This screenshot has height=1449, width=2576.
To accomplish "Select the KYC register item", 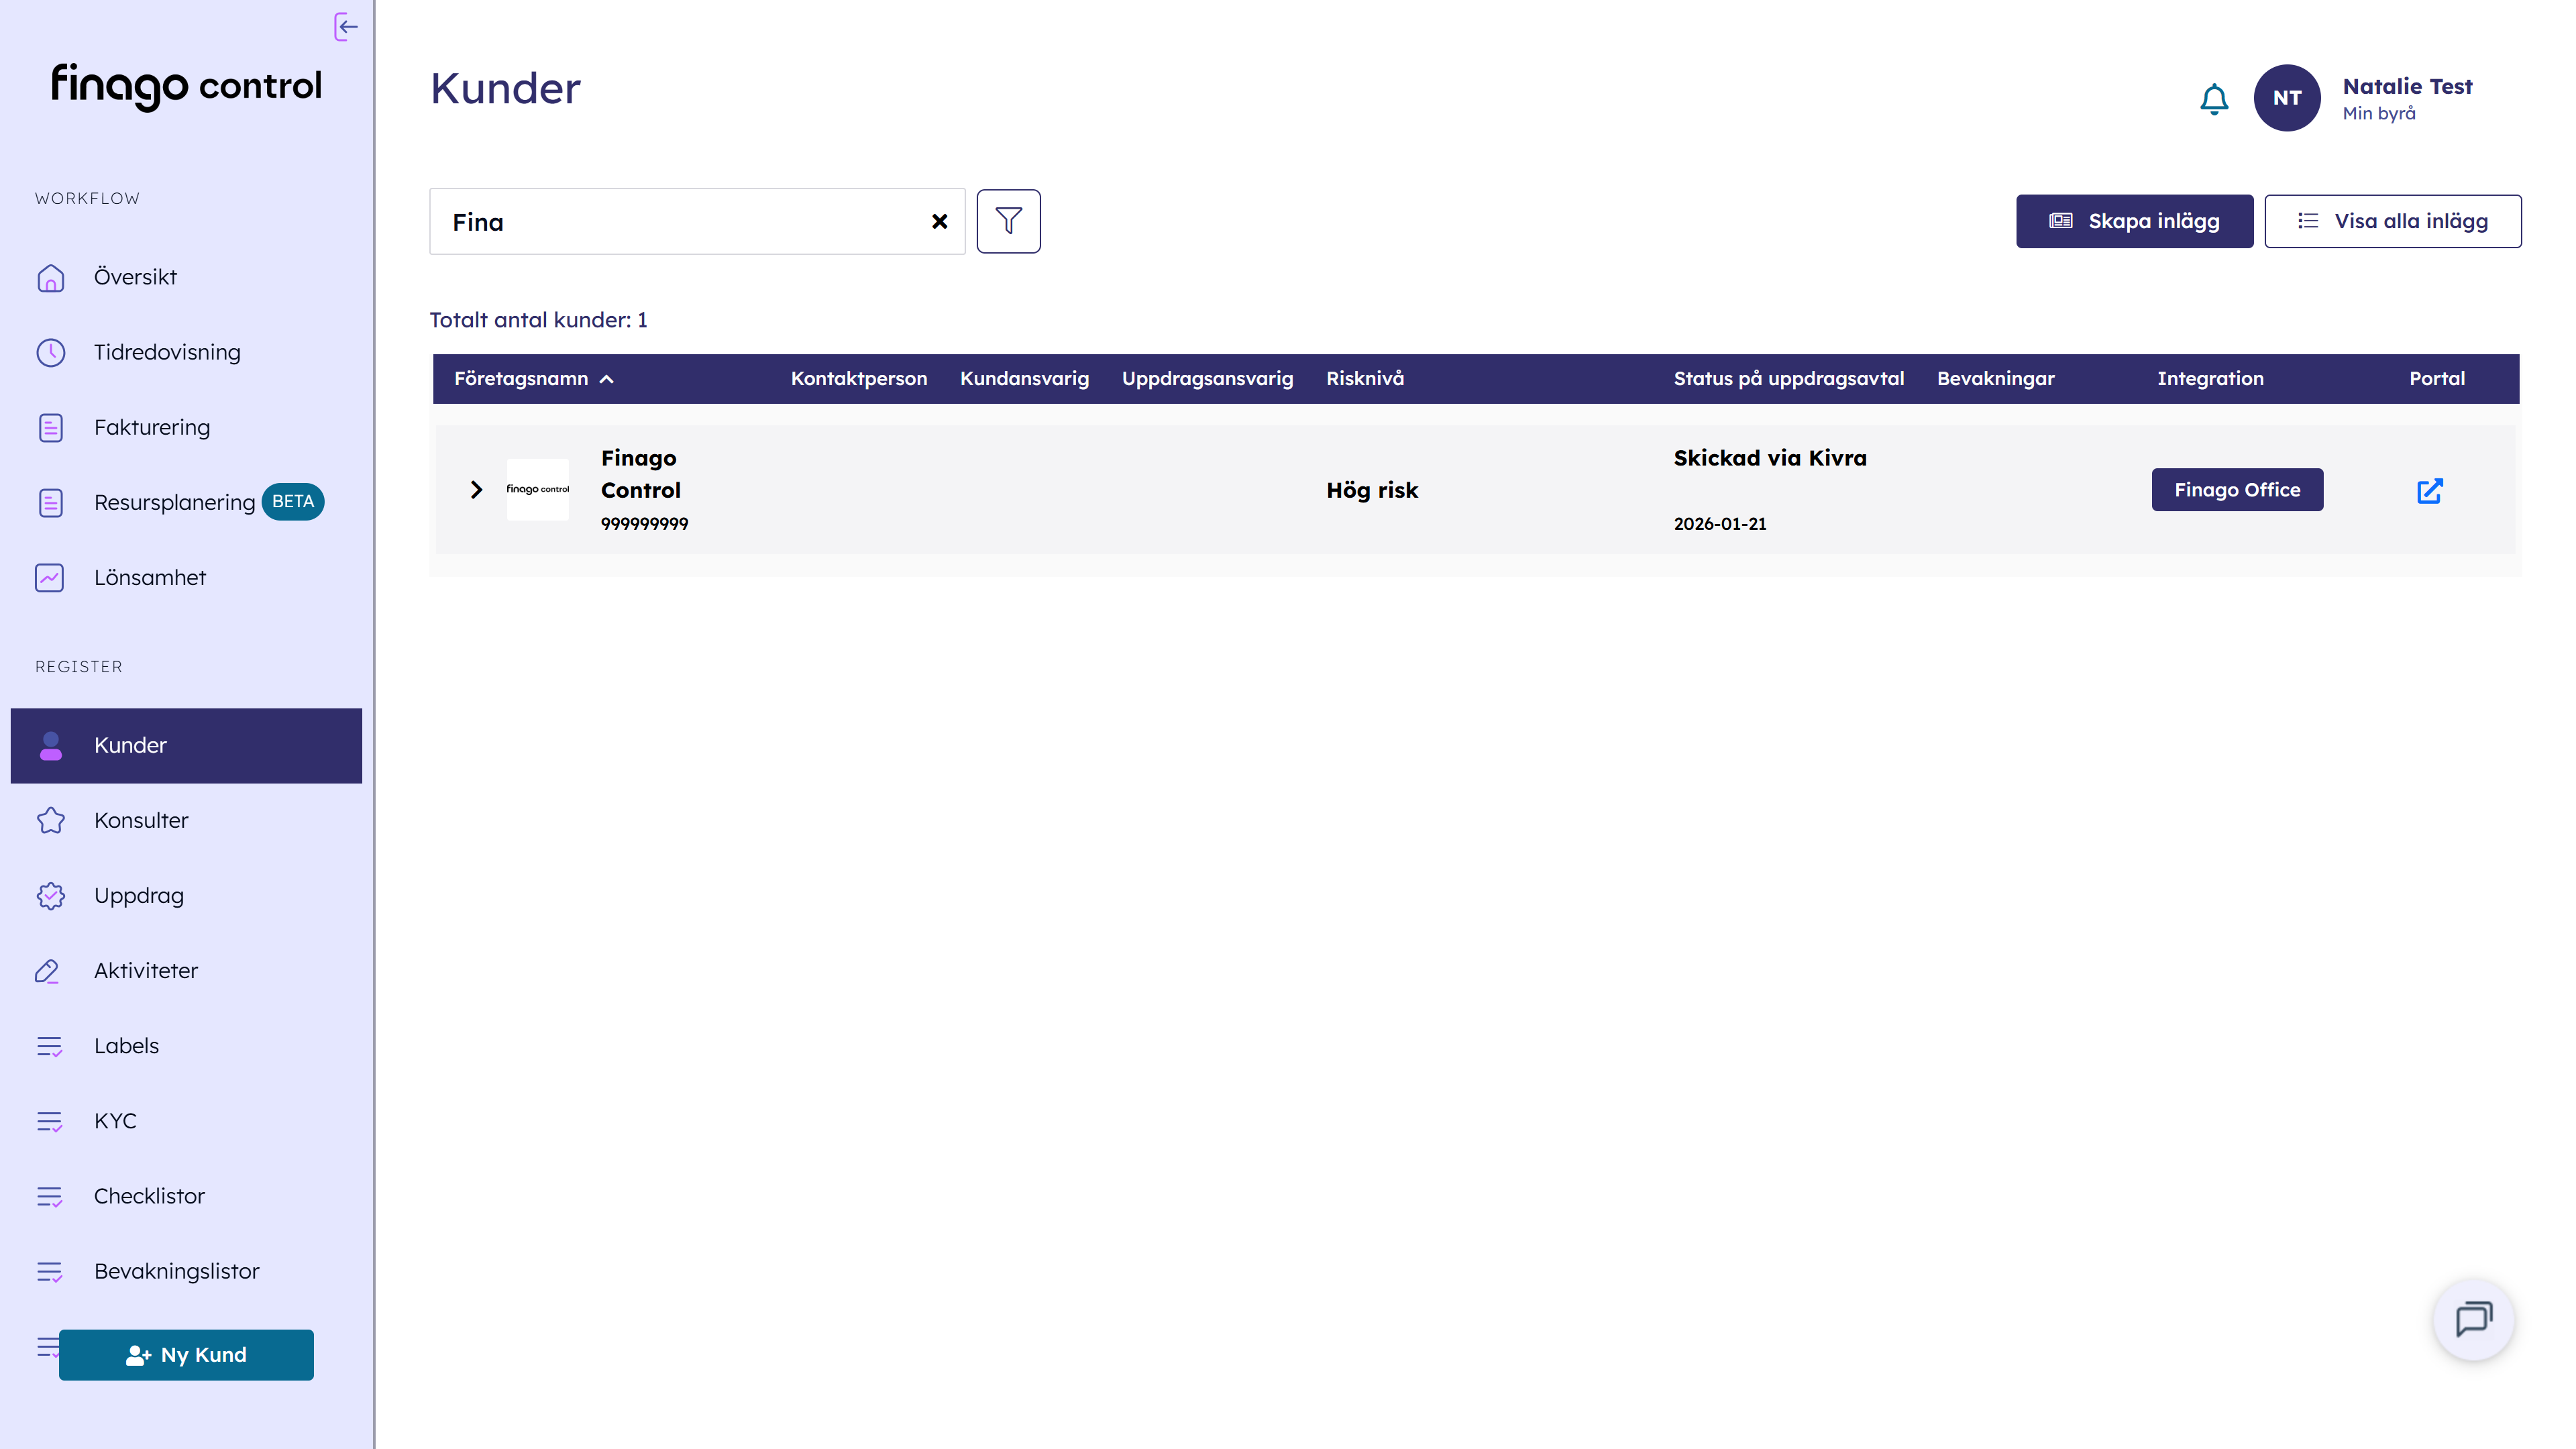I will click(x=115, y=1121).
